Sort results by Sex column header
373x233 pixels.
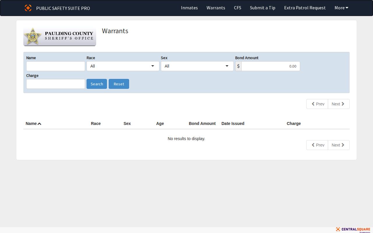click(x=127, y=123)
